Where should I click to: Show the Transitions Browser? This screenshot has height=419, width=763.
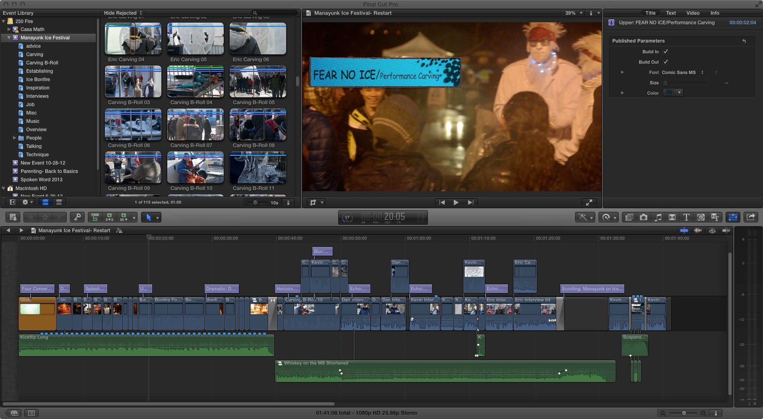pyautogui.click(x=672, y=217)
